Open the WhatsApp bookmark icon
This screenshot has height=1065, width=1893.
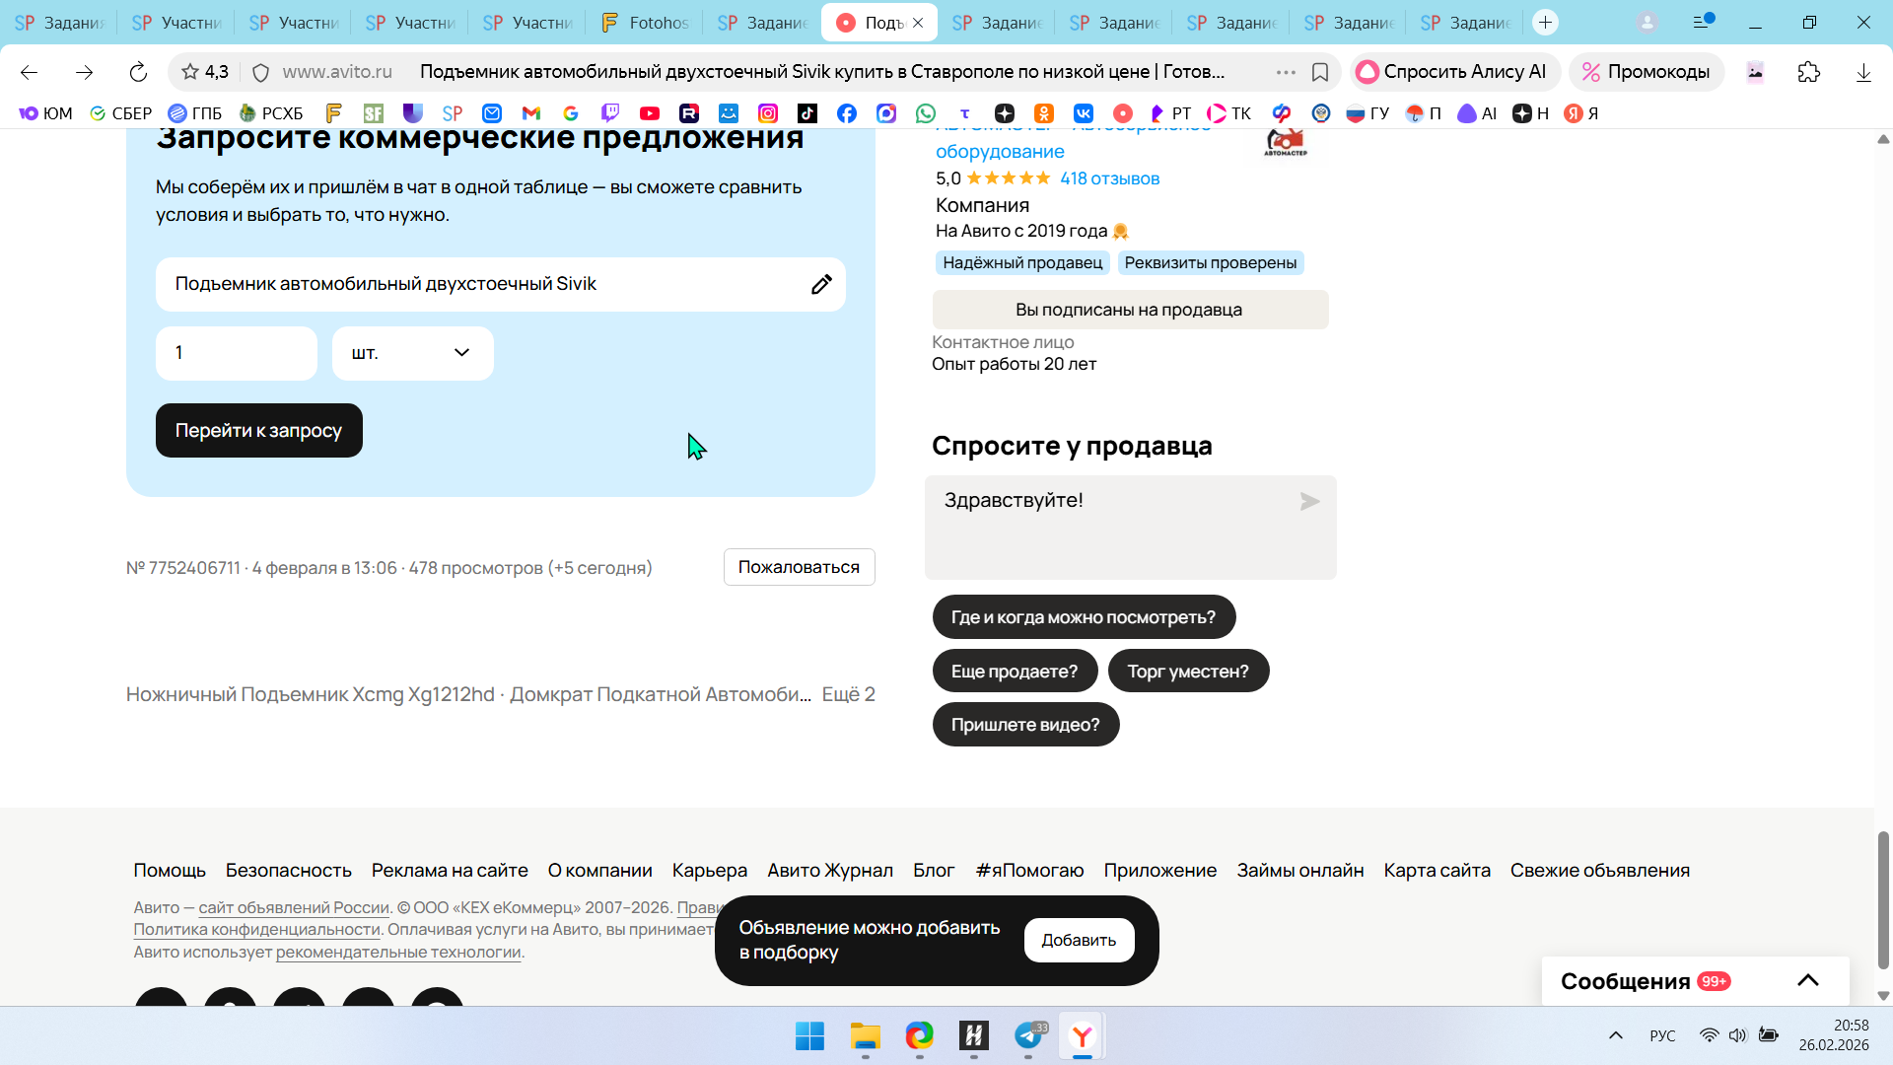(x=925, y=113)
